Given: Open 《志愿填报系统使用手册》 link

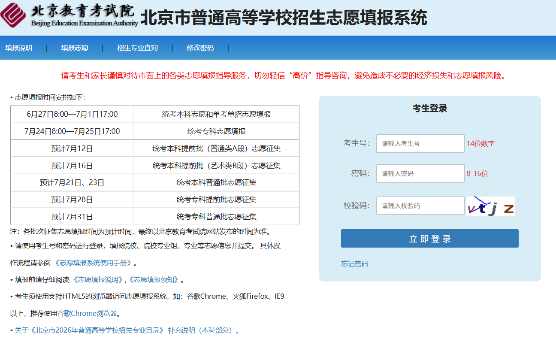Looking at the screenshot, I should pyautogui.click(x=93, y=263).
